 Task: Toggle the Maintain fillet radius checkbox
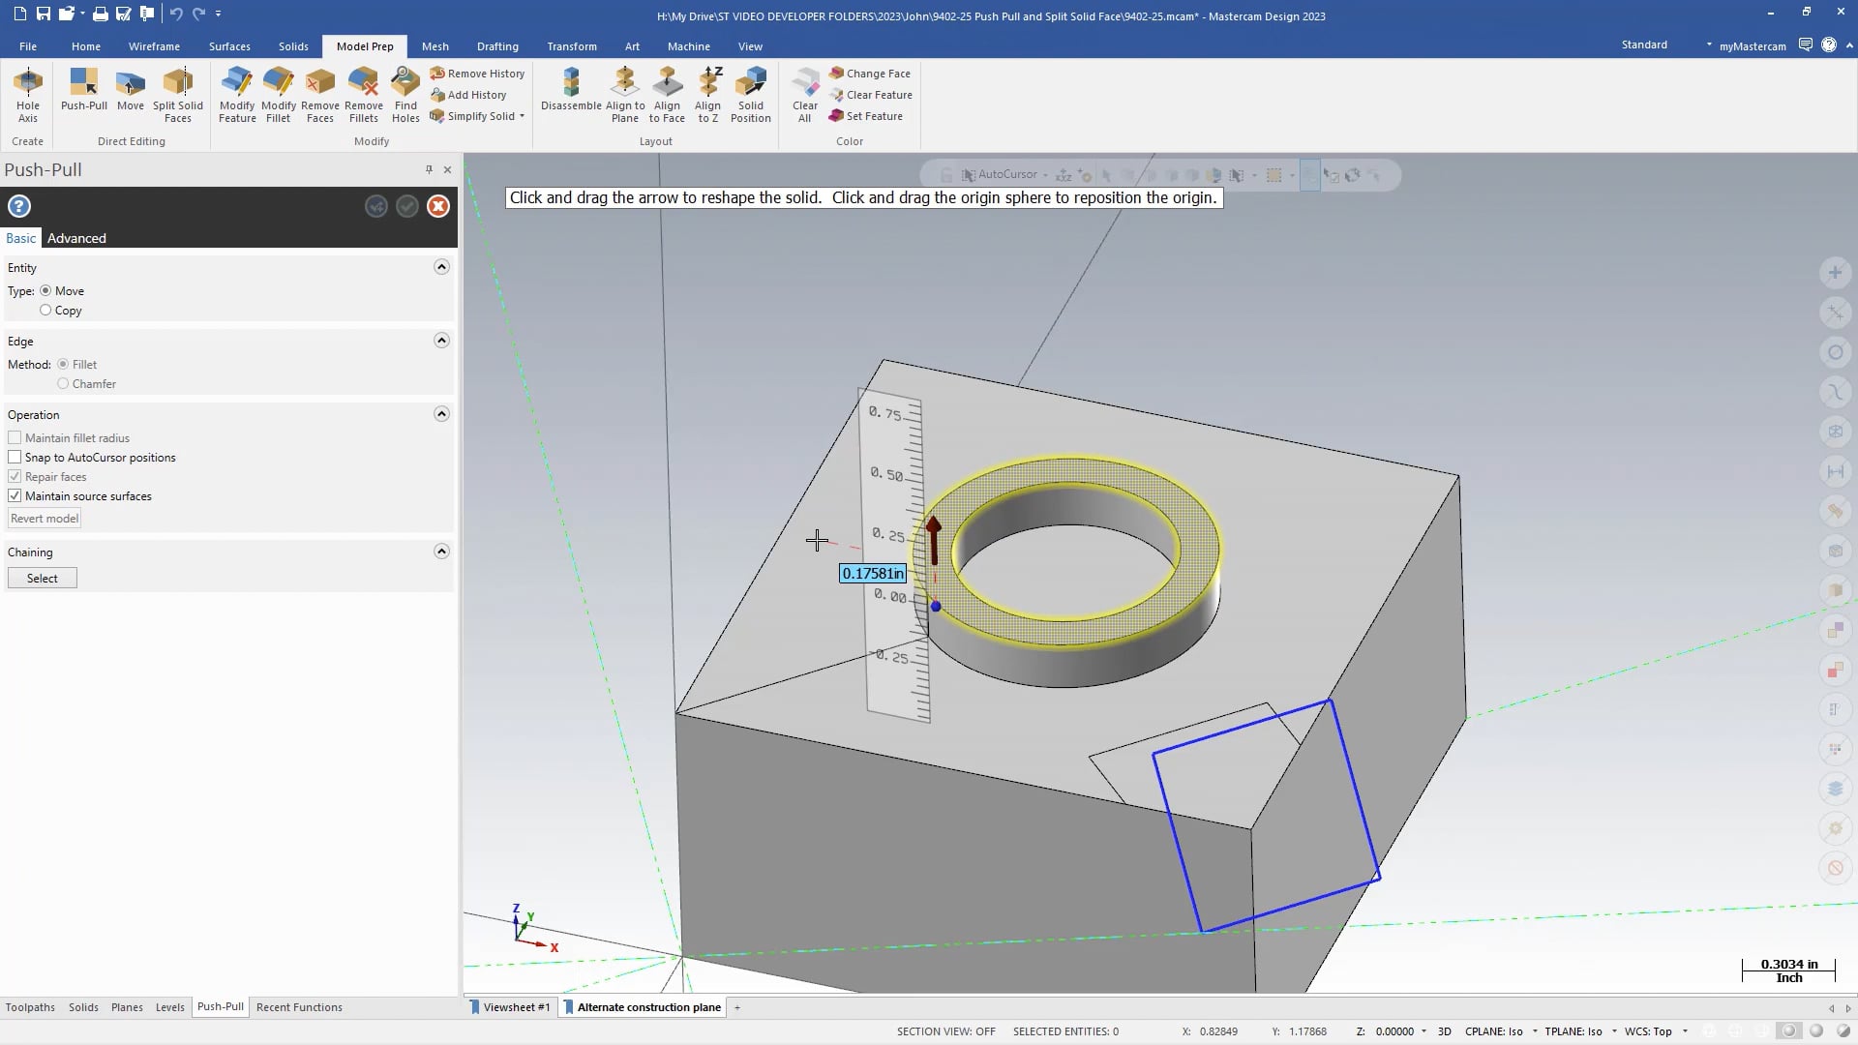point(15,437)
